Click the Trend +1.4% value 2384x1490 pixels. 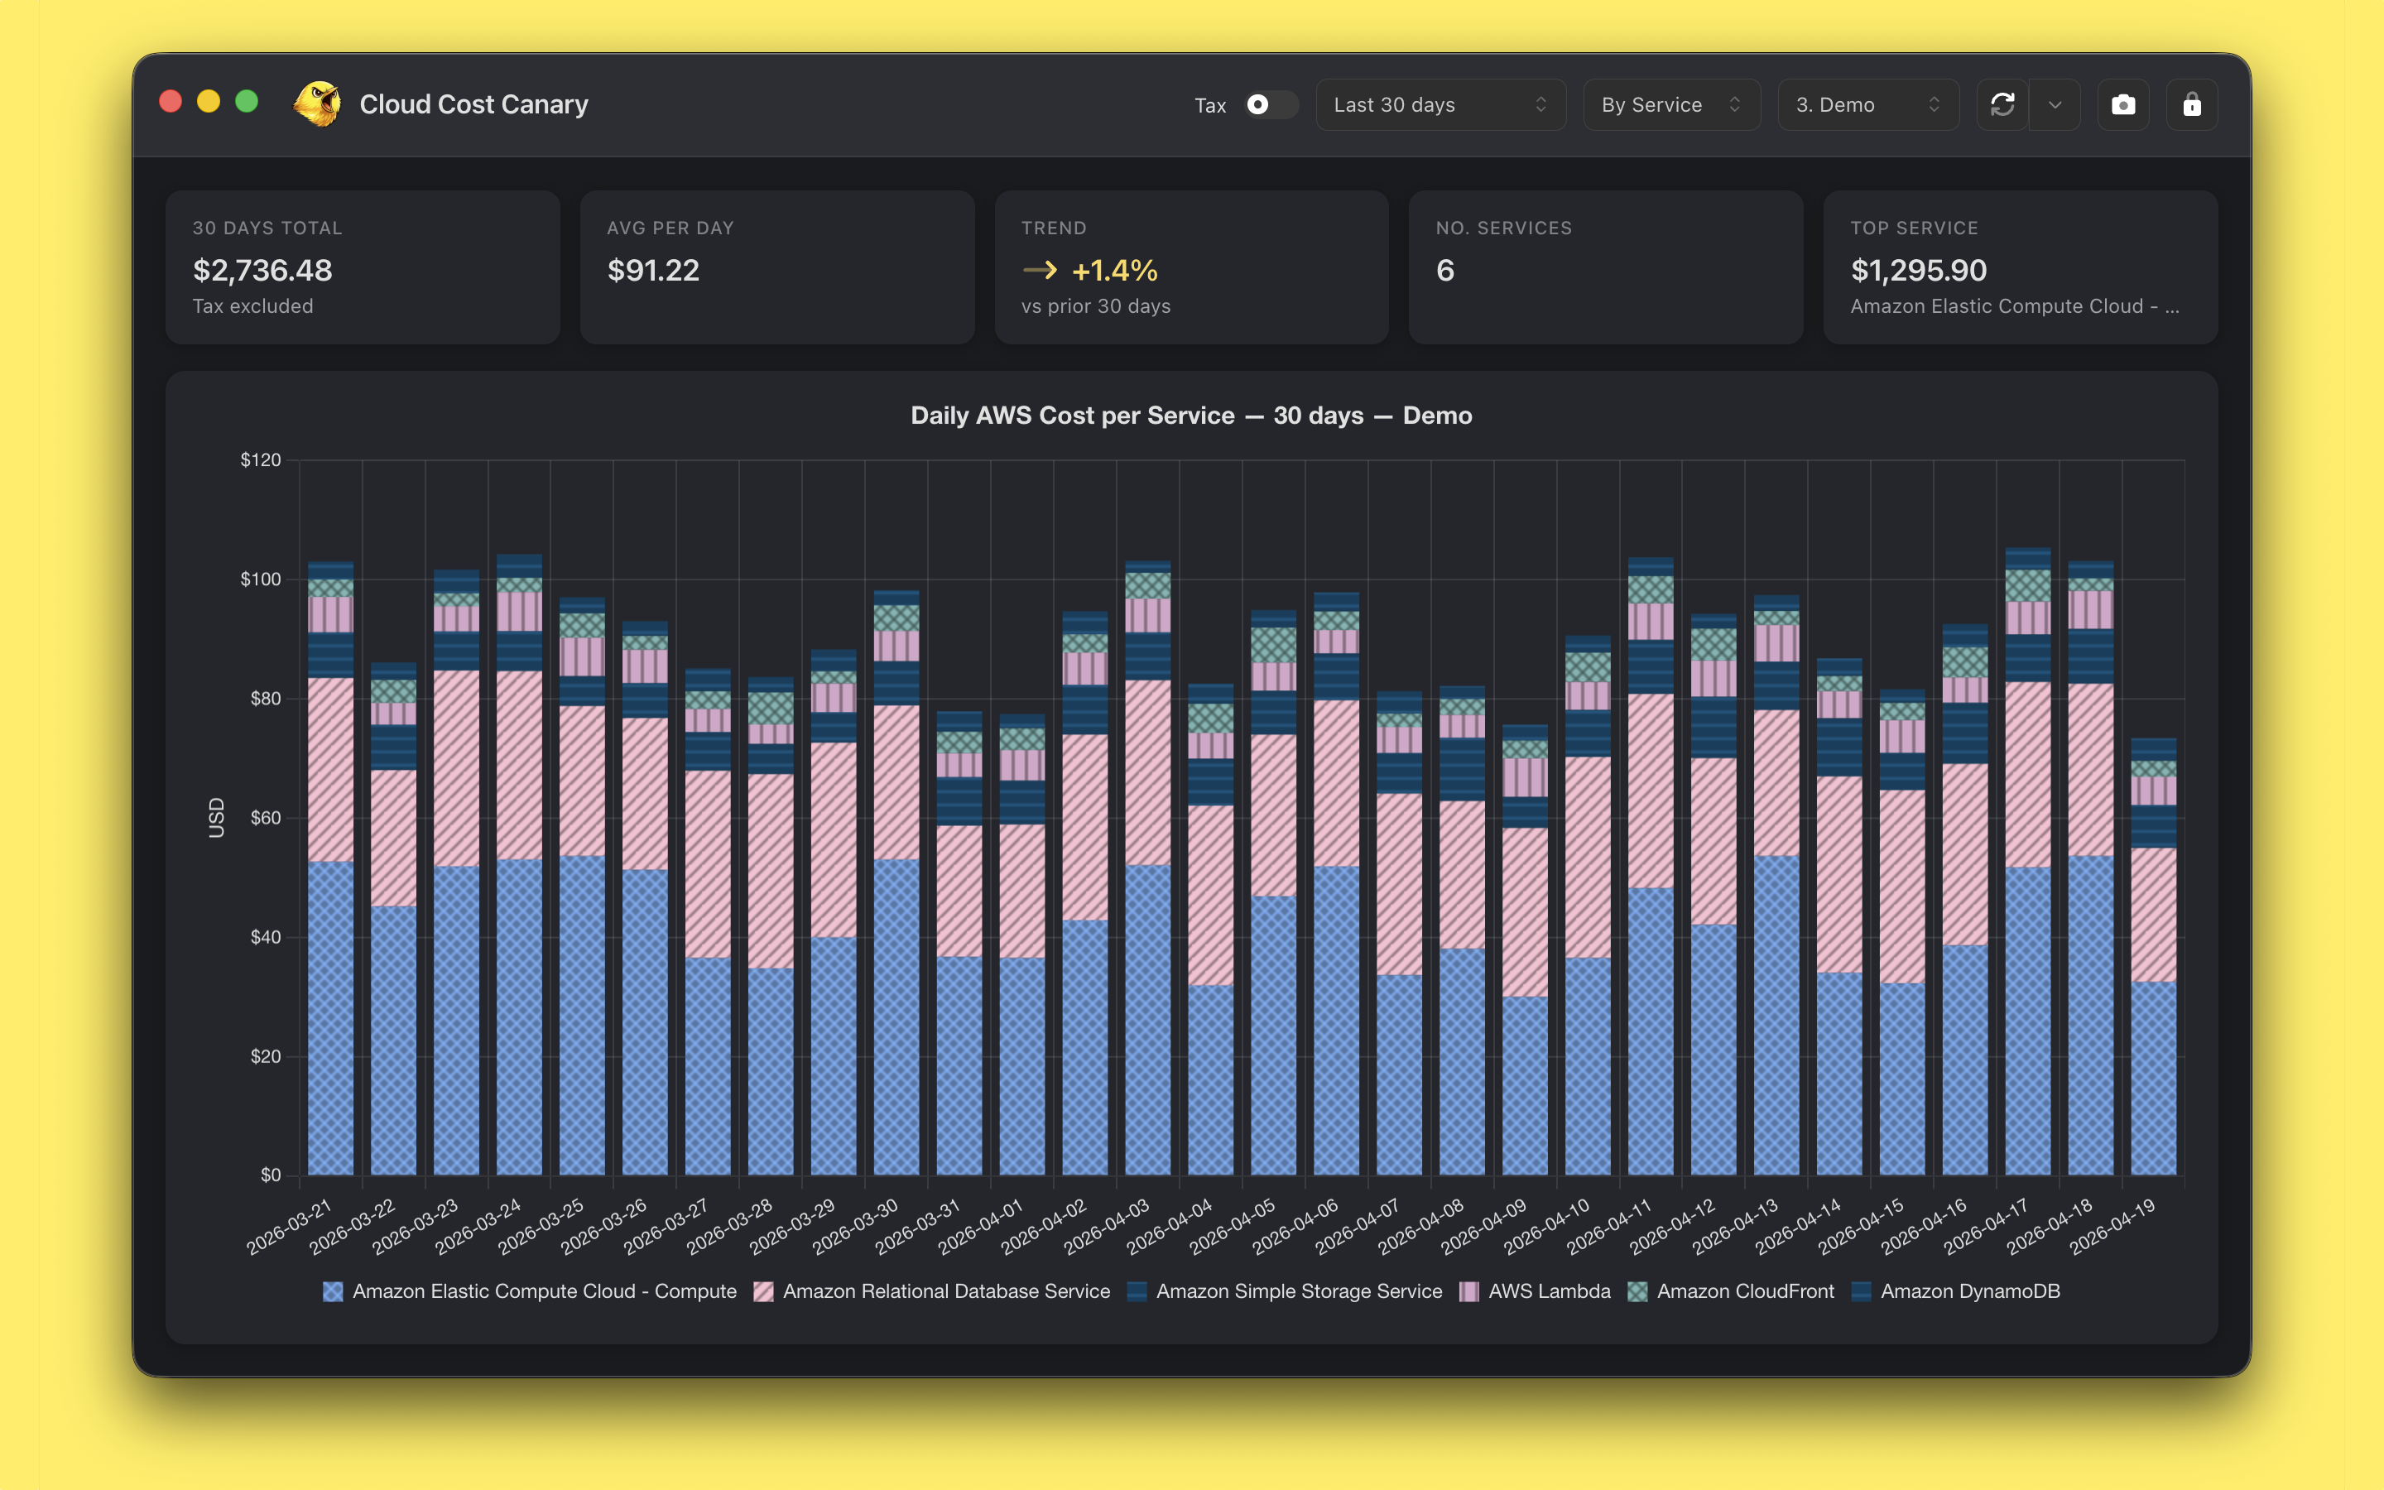tap(1114, 270)
